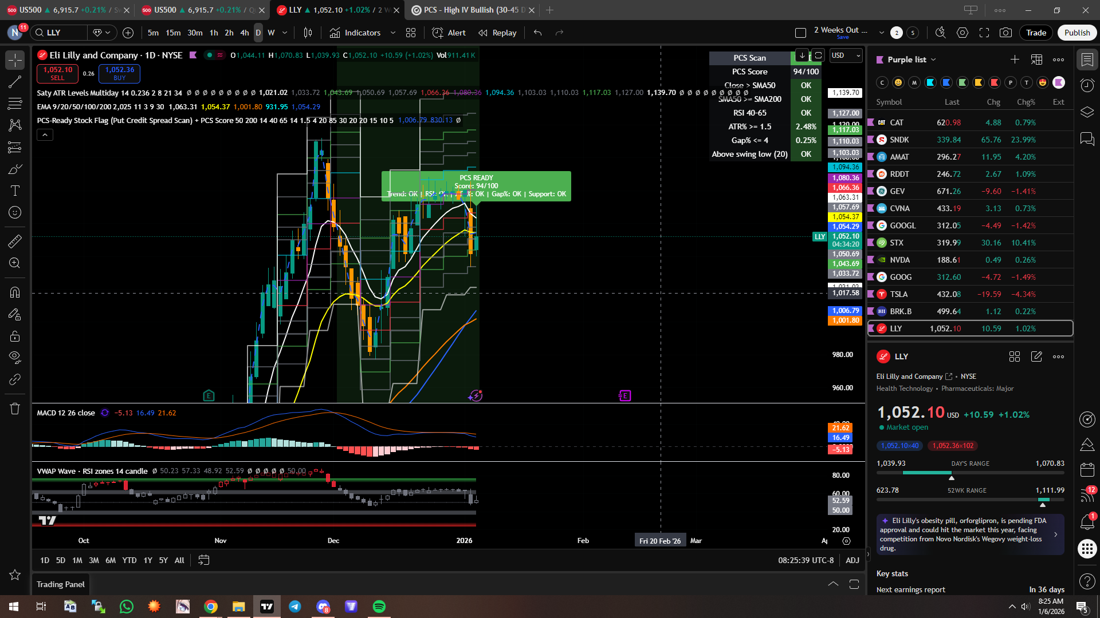Click the remove drawings trash icon
Image resolution: width=1100 pixels, height=618 pixels.
click(x=15, y=409)
